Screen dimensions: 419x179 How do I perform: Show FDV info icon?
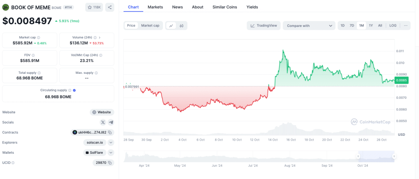[33, 55]
